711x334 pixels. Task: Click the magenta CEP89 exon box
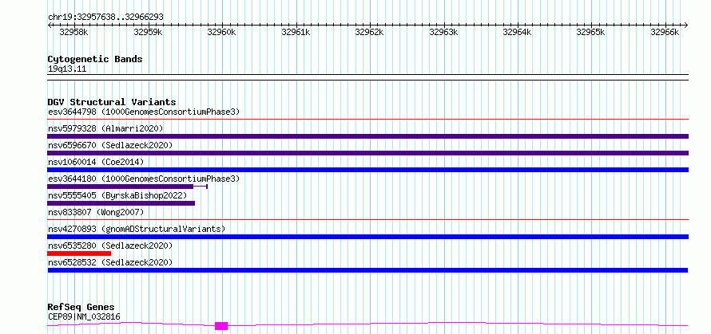(221, 326)
